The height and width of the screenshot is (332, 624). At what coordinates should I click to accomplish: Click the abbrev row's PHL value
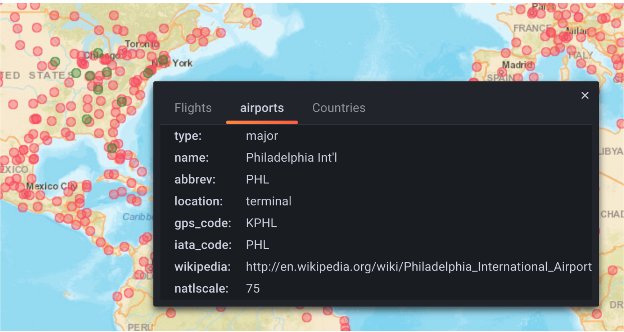tap(257, 180)
